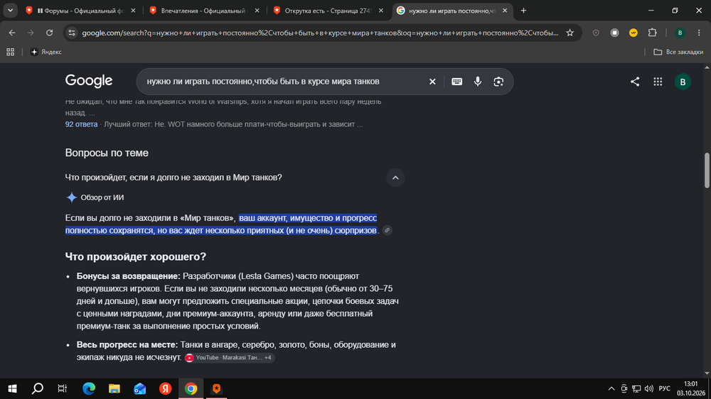The image size is (711, 399).
Task: Click the Вопросы по теме heading
Action: [107, 153]
